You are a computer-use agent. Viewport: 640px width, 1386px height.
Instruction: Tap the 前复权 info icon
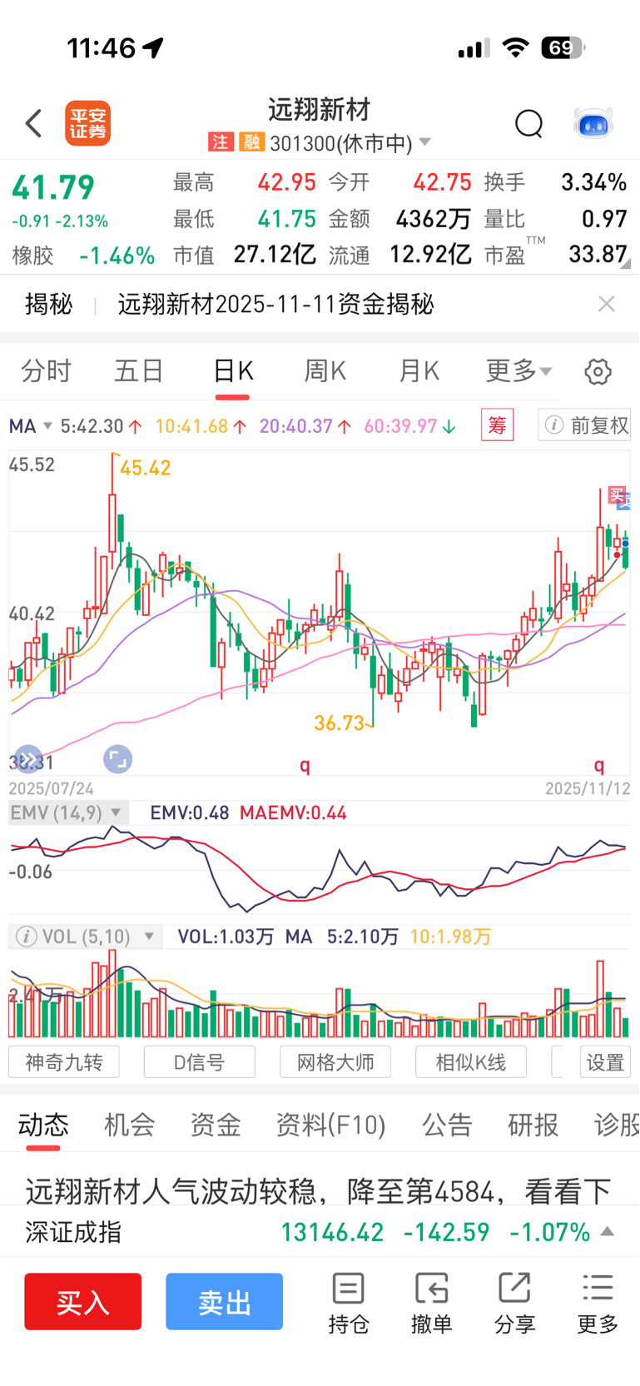[553, 425]
